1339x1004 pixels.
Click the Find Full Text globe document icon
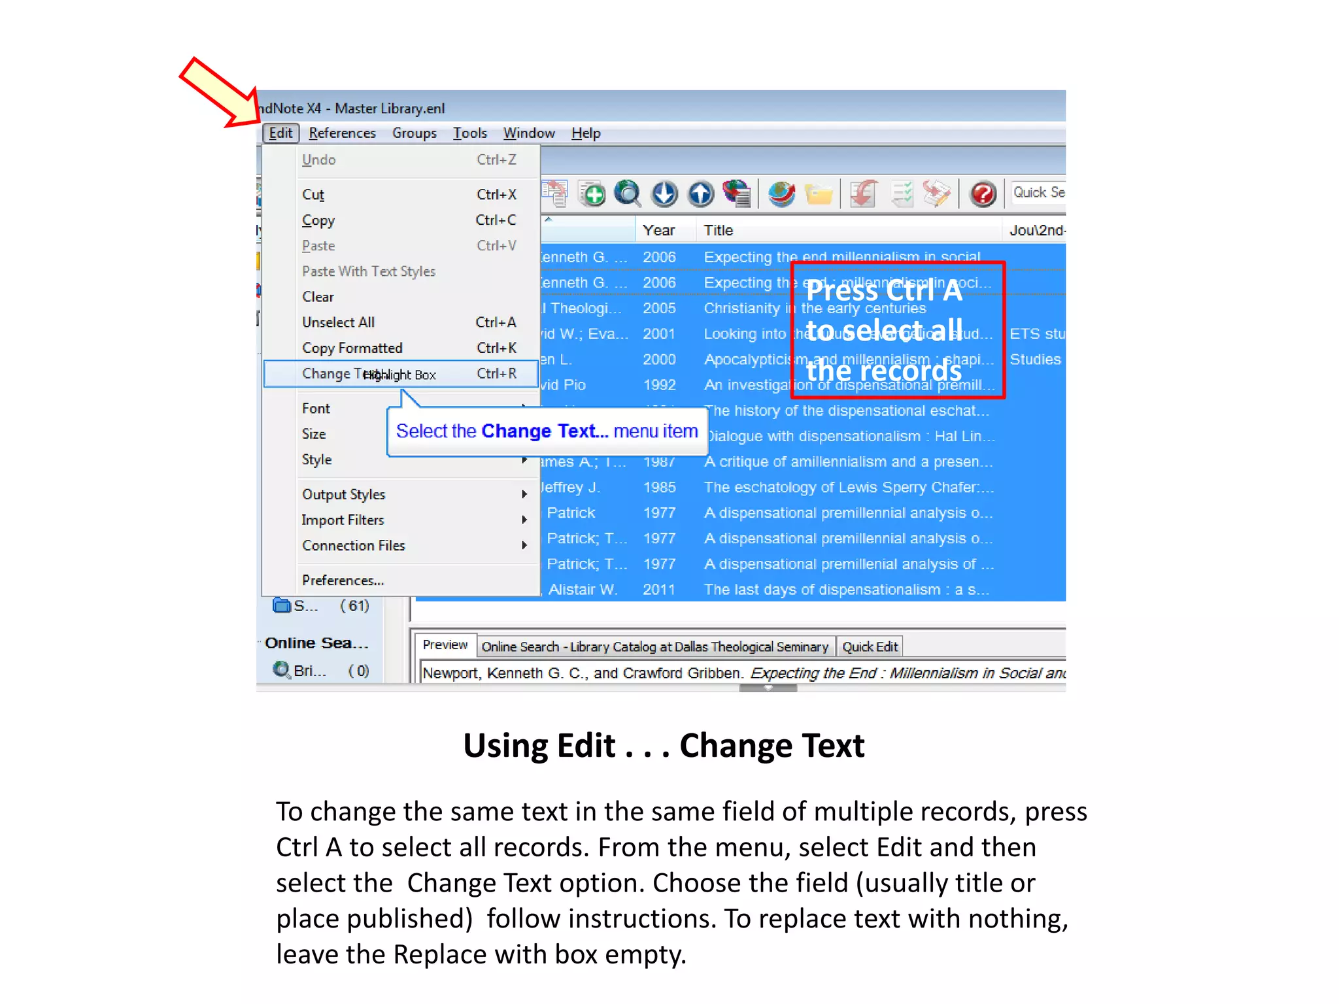click(737, 194)
